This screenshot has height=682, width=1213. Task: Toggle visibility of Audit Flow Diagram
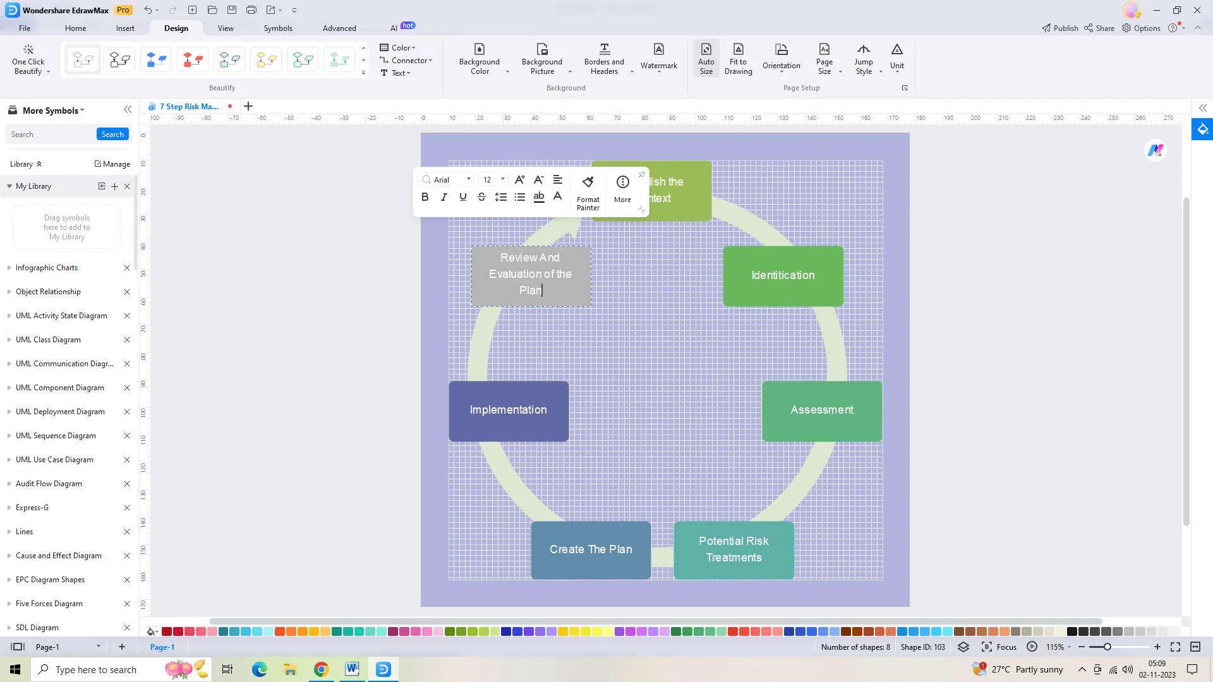pos(8,483)
